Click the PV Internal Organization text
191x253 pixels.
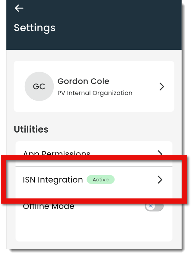[95, 93]
